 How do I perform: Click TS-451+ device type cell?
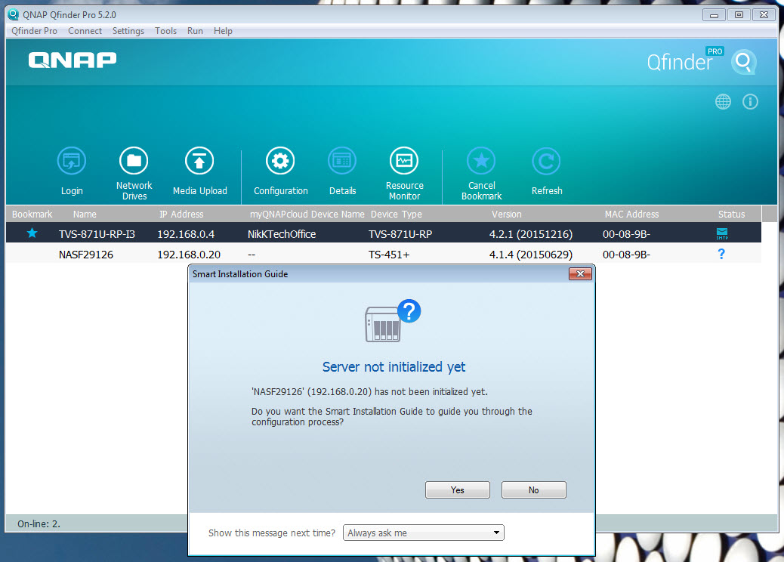coord(389,255)
